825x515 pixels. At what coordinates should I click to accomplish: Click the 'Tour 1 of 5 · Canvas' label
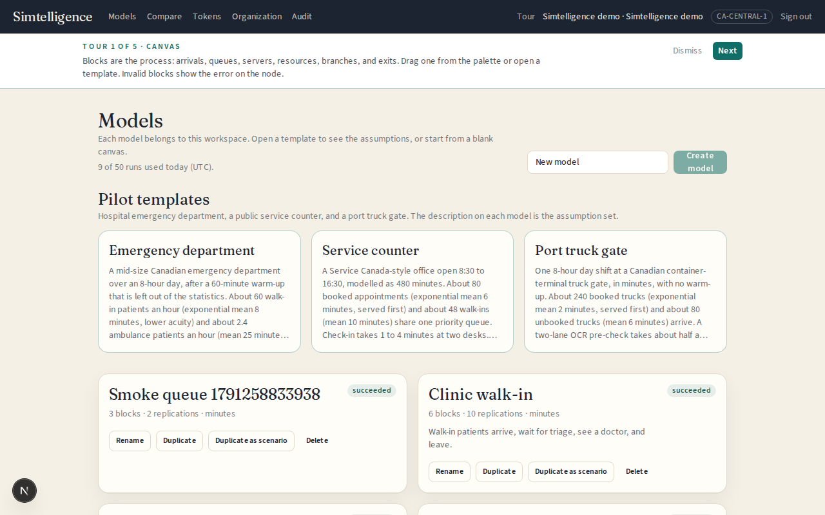(x=131, y=46)
